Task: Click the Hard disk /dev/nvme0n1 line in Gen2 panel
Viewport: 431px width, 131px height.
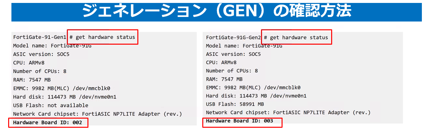Action: click(256, 96)
